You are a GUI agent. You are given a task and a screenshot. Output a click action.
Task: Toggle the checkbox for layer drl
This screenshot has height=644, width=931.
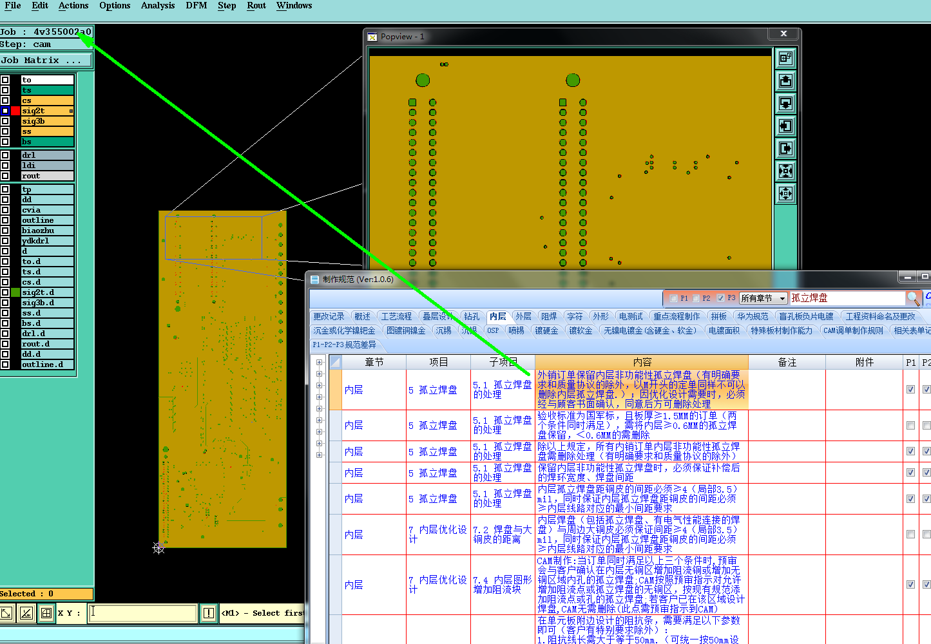click(x=5, y=155)
